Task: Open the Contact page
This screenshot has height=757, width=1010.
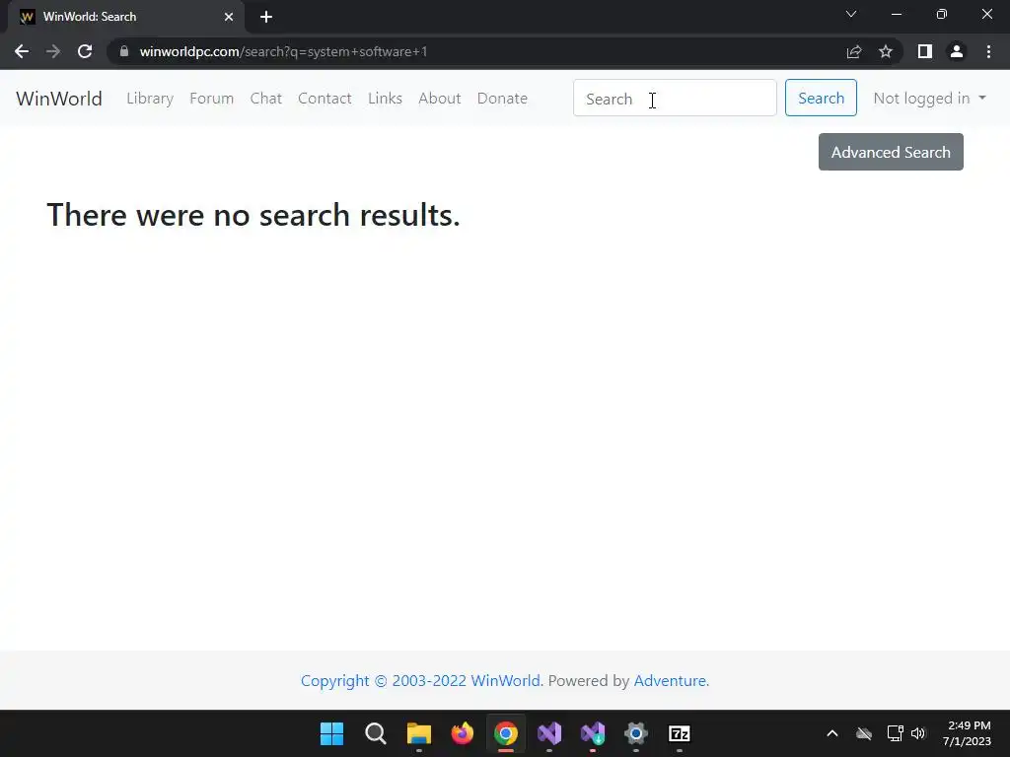Action: coord(325,99)
